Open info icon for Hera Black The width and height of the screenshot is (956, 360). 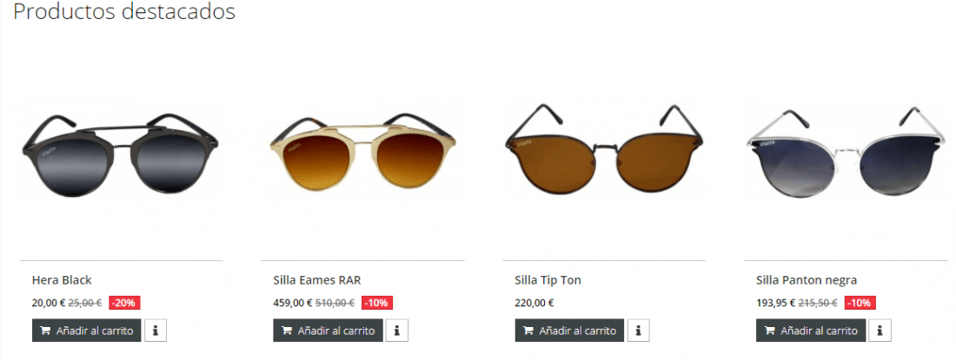[x=156, y=331]
